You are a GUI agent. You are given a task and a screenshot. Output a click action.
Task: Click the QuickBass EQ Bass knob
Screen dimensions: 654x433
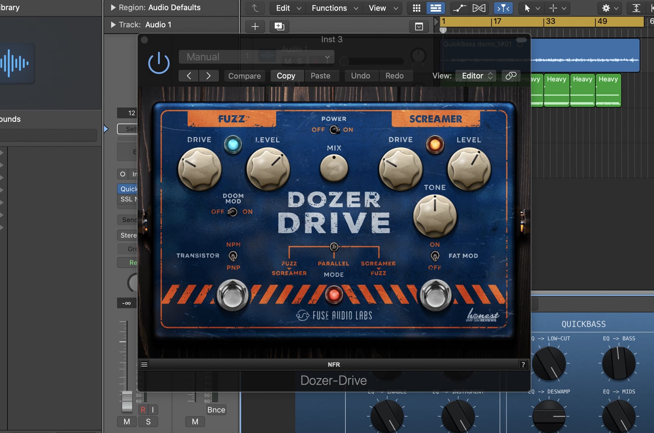pos(619,363)
